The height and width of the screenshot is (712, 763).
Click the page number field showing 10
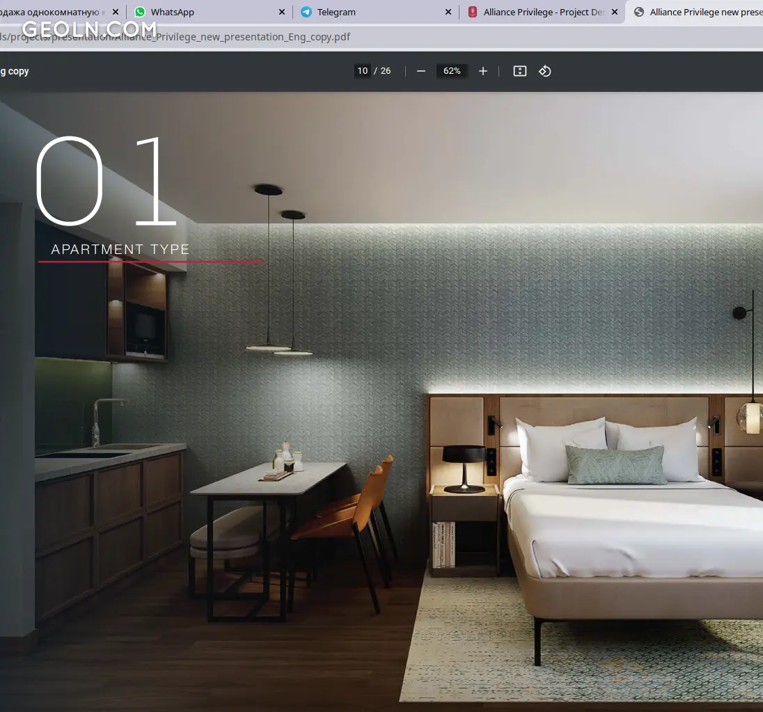[x=362, y=71]
